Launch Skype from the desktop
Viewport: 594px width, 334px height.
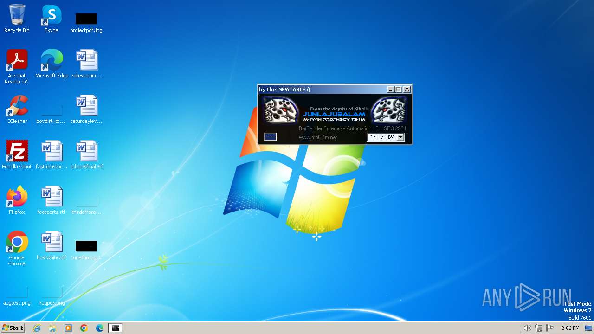[52, 19]
